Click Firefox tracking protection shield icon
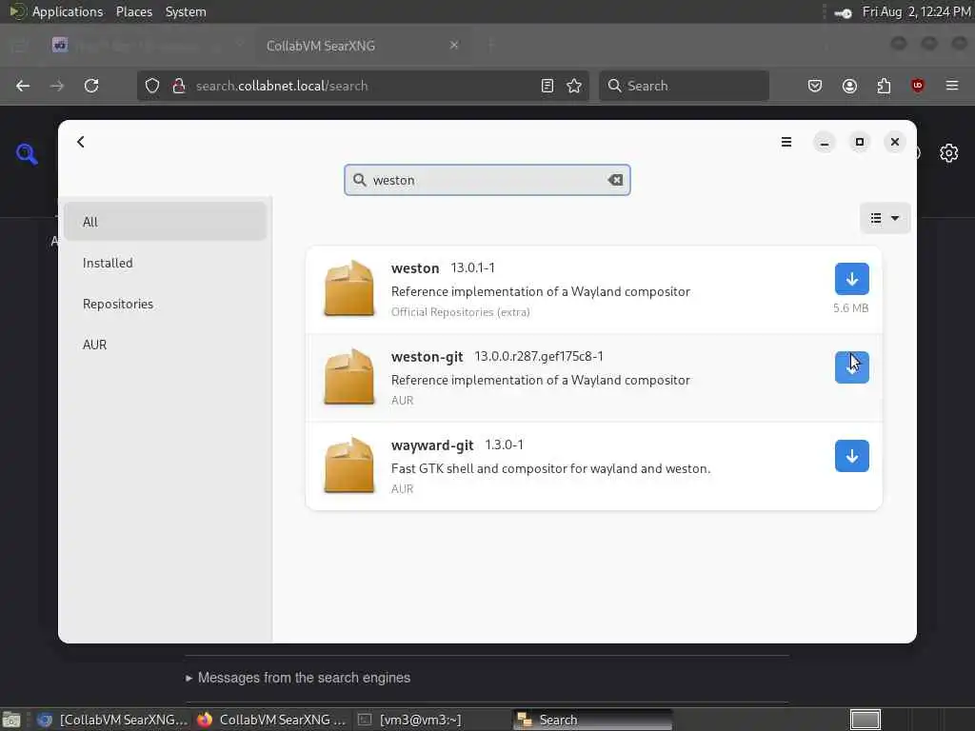The width and height of the screenshot is (975, 731). 152,86
